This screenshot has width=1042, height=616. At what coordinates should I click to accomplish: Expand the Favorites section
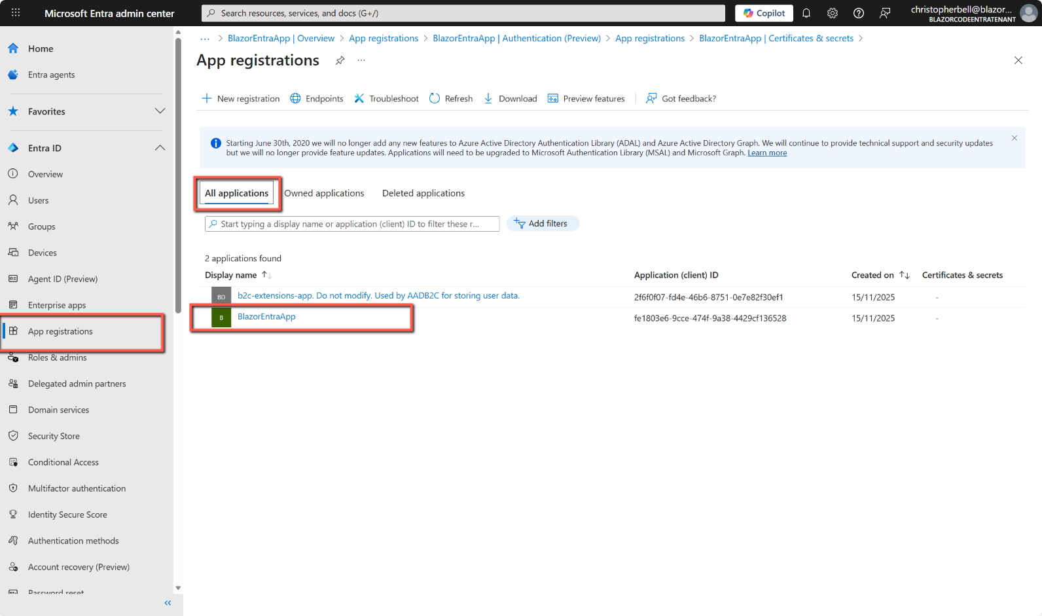(160, 111)
